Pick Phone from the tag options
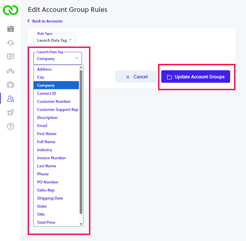The height and width of the screenshot is (241, 246). [56, 174]
